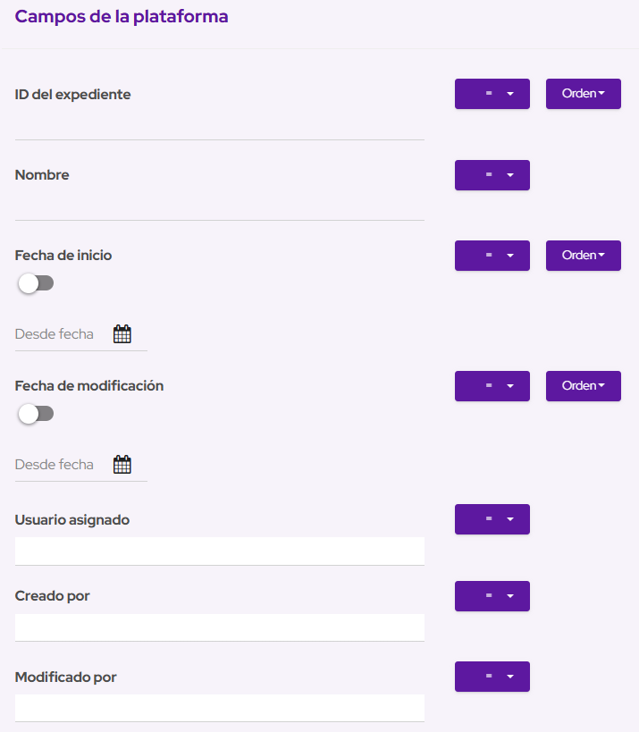Click the Nombre text field
Viewport: 639px width, 732px height.
pyautogui.click(x=219, y=206)
